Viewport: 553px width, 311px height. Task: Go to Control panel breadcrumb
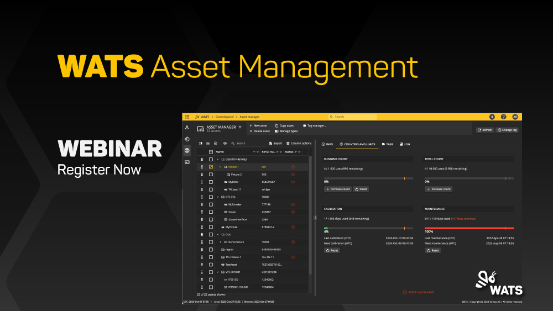click(225, 117)
